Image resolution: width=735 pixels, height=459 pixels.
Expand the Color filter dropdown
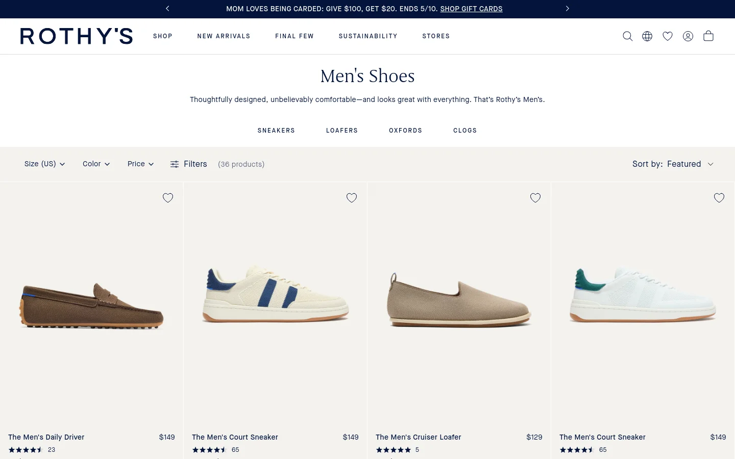[x=96, y=164]
